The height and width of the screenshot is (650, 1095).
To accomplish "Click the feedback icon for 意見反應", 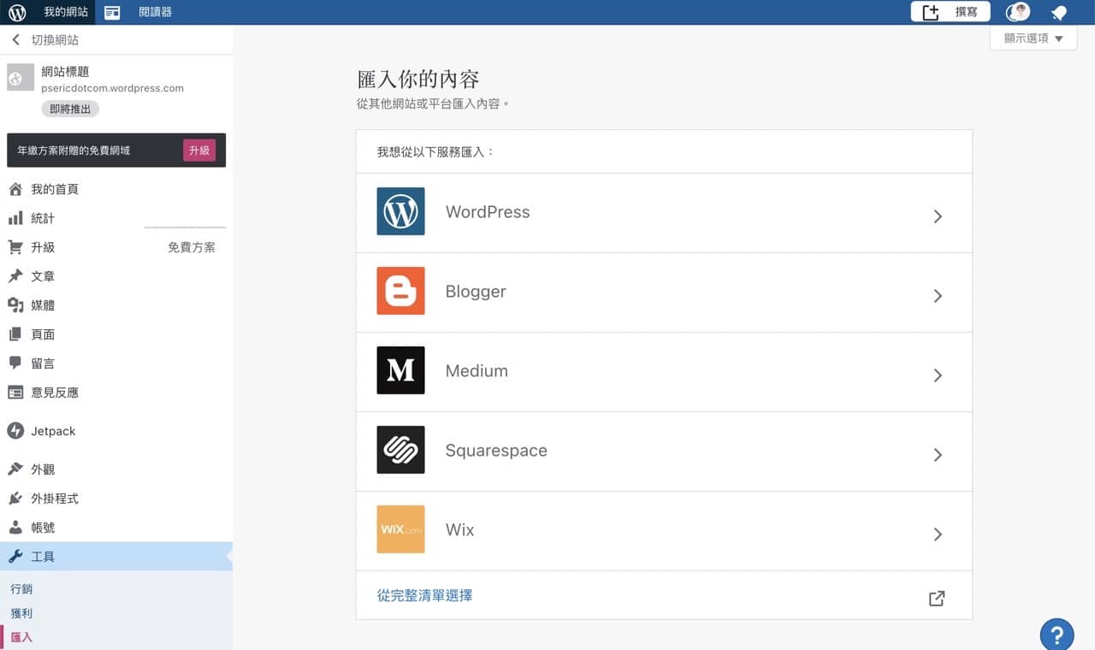I will (15, 393).
